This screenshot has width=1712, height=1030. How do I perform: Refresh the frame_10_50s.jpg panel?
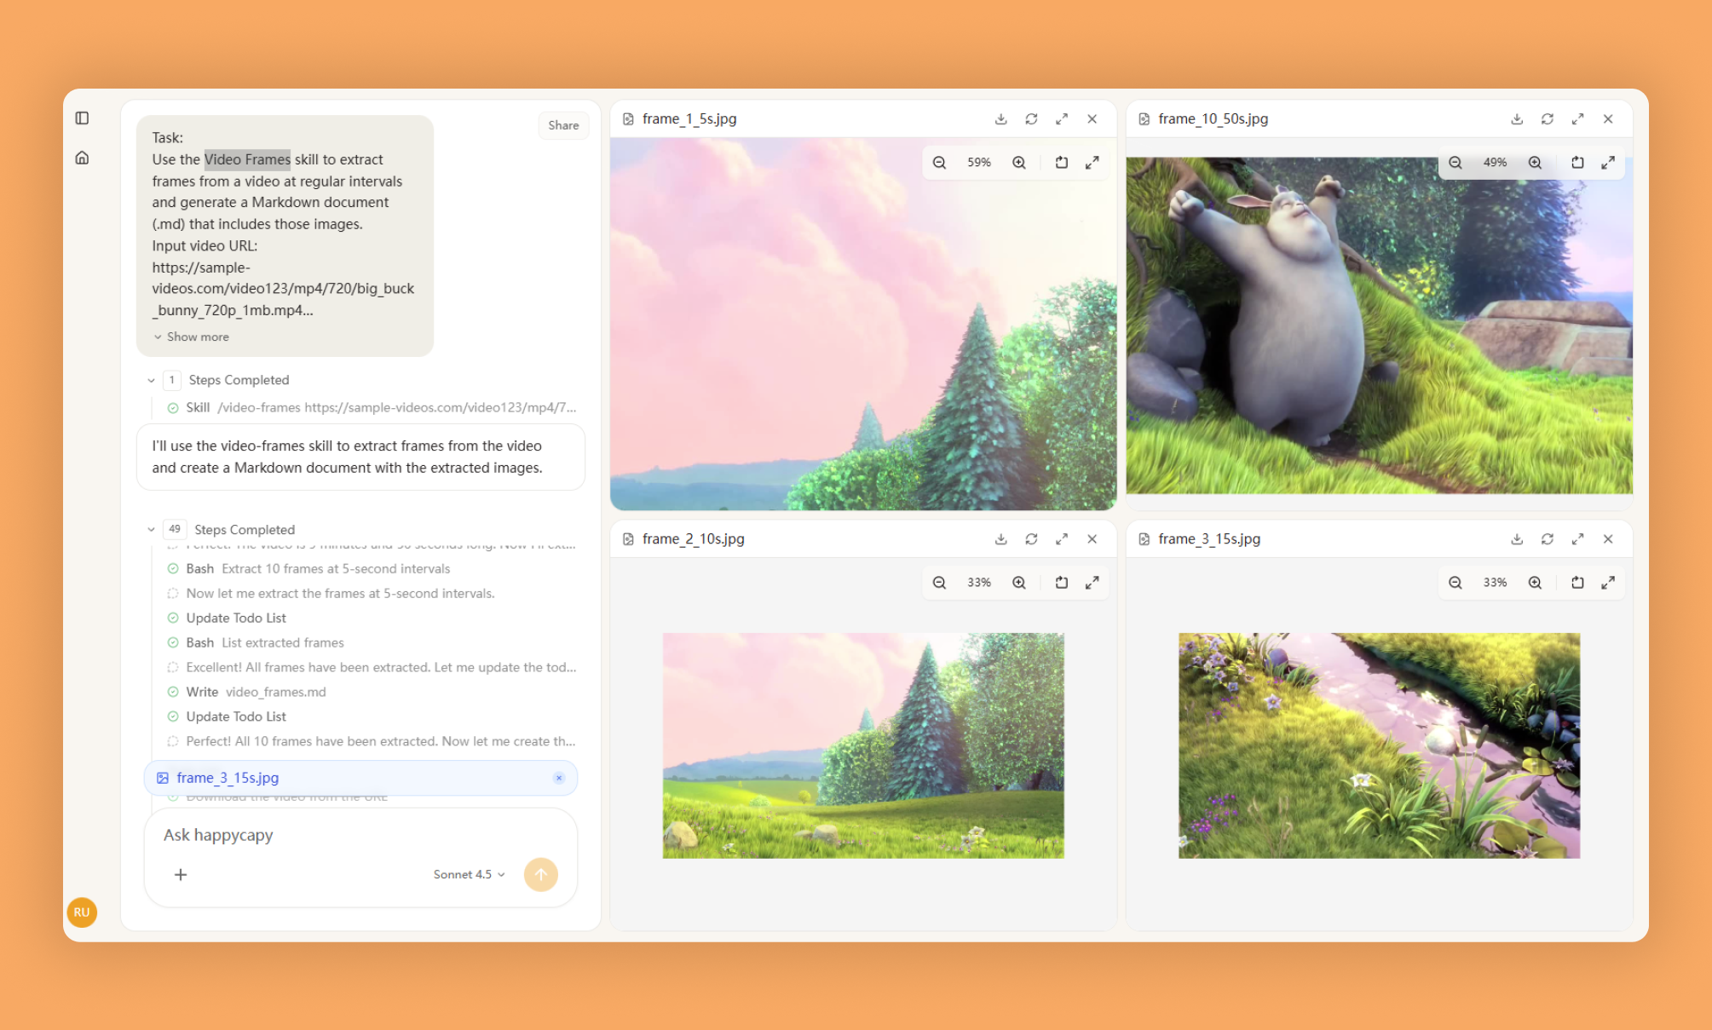[1547, 119]
